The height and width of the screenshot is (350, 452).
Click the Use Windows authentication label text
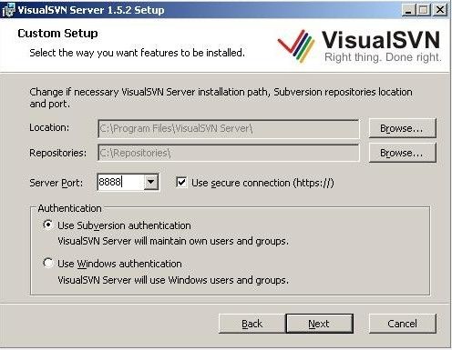[119, 264]
